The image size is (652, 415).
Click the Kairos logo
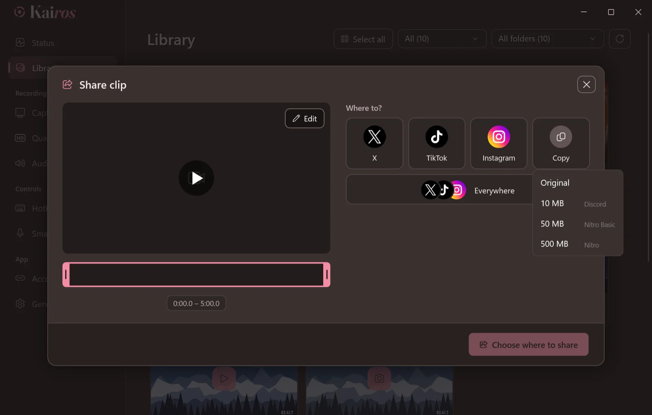[x=45, y=12]
